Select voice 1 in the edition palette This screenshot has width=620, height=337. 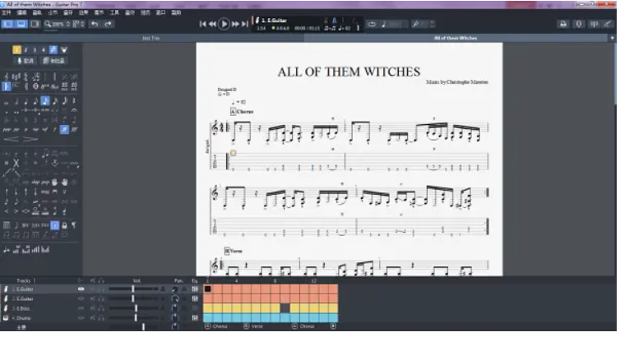17,50
